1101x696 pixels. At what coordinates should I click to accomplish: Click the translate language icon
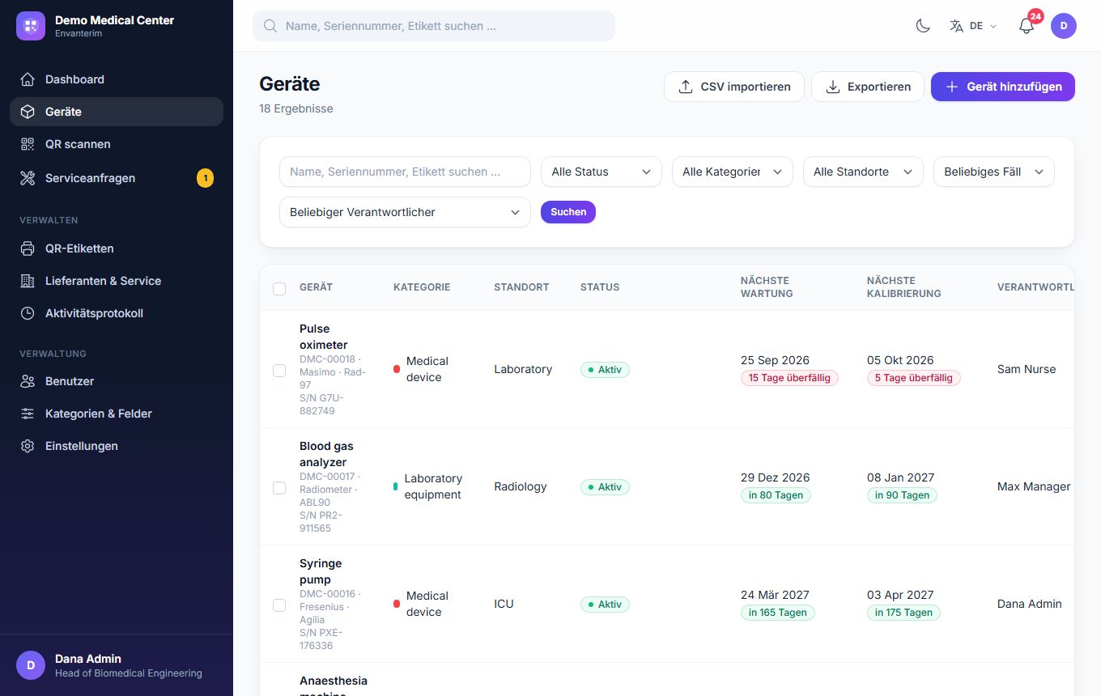tap(957, 26)
